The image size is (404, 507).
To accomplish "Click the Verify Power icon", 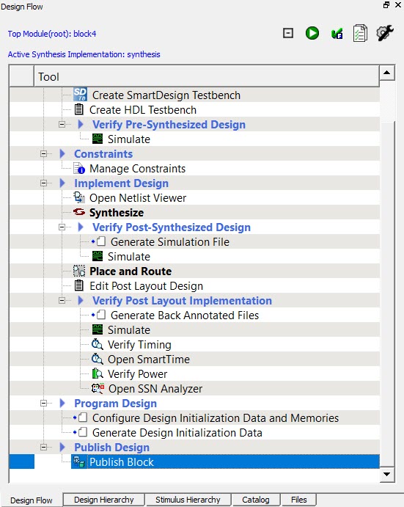I will pos(98,373).
